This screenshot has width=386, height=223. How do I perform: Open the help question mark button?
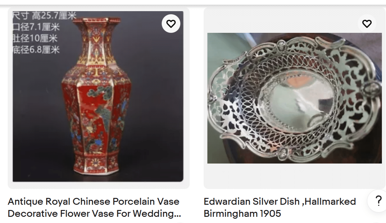[x=378, y=201]
